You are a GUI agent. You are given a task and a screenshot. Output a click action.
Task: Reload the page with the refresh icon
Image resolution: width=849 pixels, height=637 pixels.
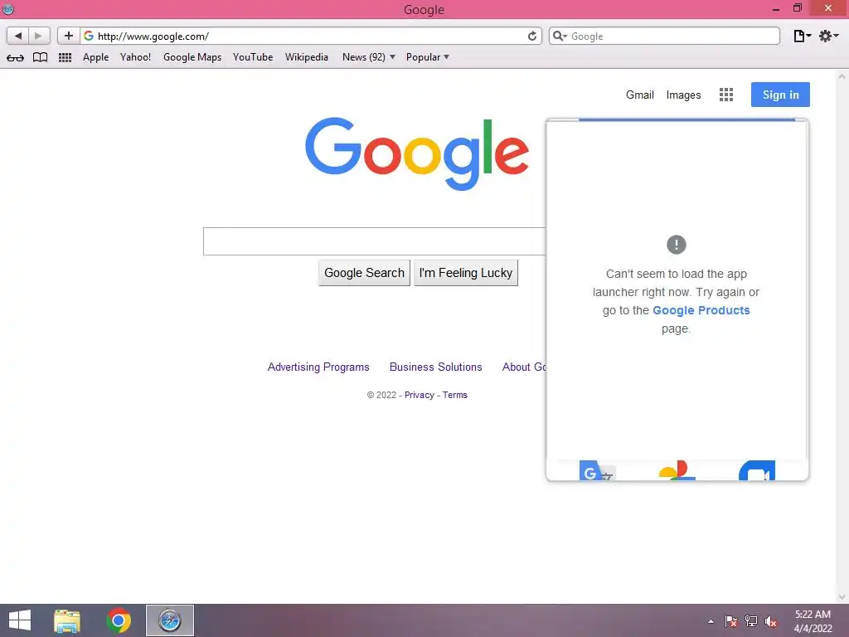pyautogui.click(x=532, y=36)
